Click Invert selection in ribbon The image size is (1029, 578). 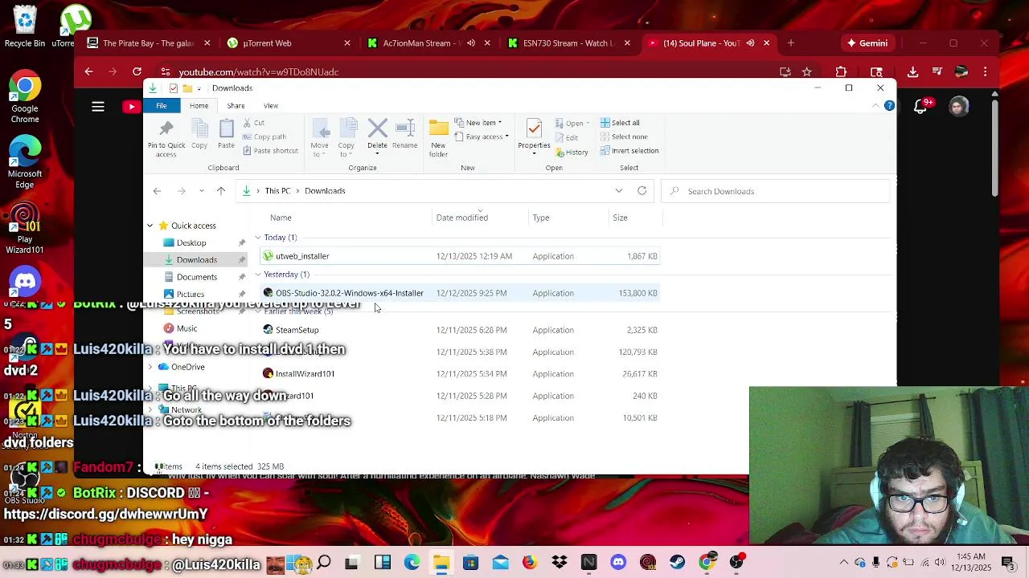[x=629, y=151]
